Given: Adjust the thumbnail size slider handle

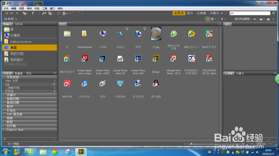Looking at the screenshot, I should pos(192,144).
